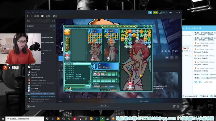216x121 pixels.
Task: Select Dread Hunger in the library list
Action: [x=35, y=70]
